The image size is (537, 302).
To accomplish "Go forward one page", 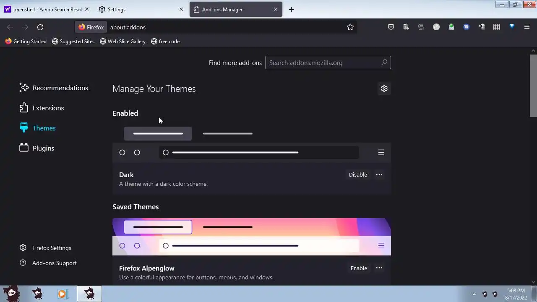I will tap(25, 27).
